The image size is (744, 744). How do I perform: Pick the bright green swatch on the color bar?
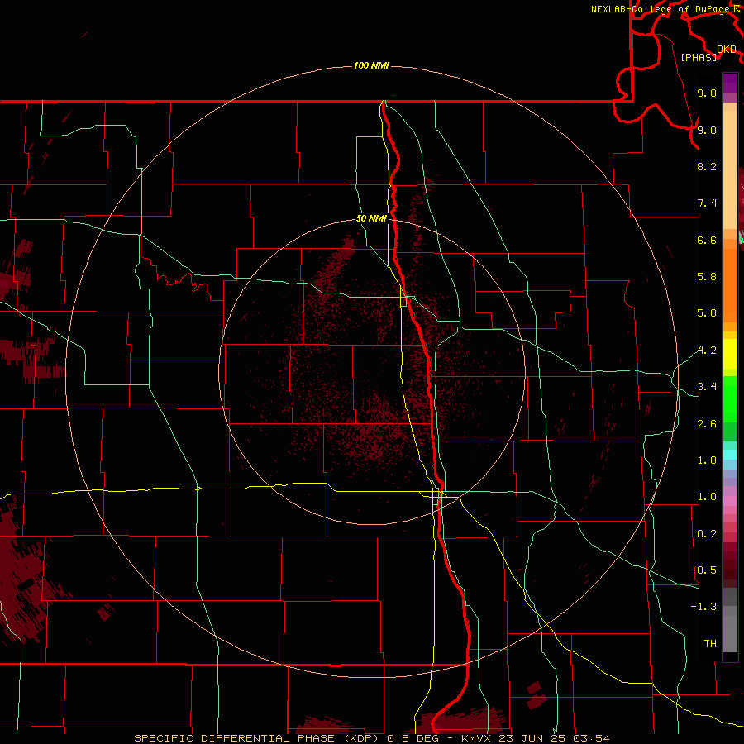(730, 398)
